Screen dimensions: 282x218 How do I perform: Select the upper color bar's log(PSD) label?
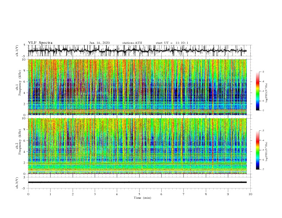click(x=267, y=93)
